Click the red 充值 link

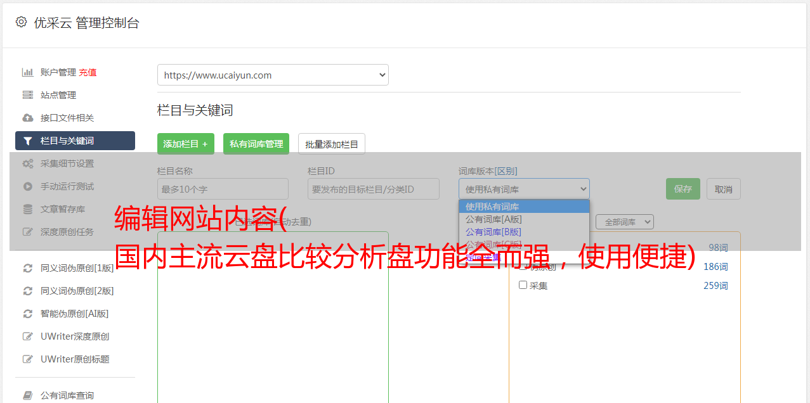[x=88, y=72]
